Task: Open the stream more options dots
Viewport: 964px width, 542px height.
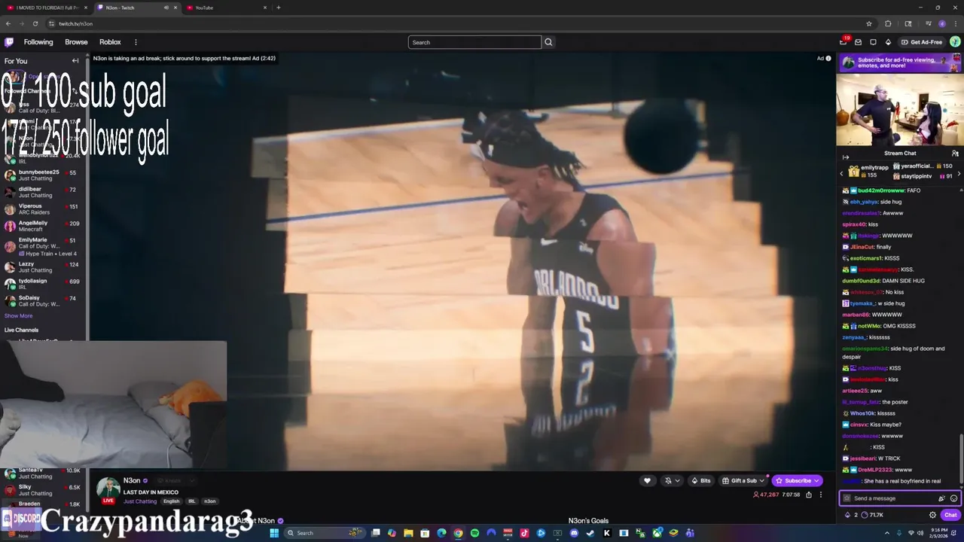Action: click(x=821, y=495)
